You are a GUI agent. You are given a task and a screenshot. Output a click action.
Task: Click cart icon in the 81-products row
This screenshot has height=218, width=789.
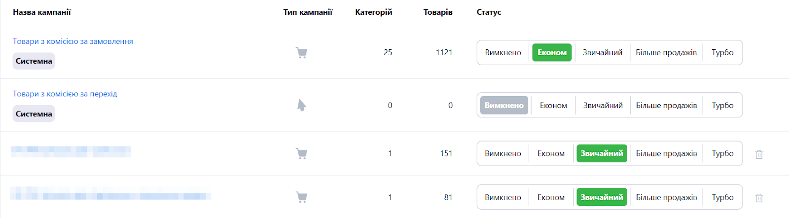point(301,197)
